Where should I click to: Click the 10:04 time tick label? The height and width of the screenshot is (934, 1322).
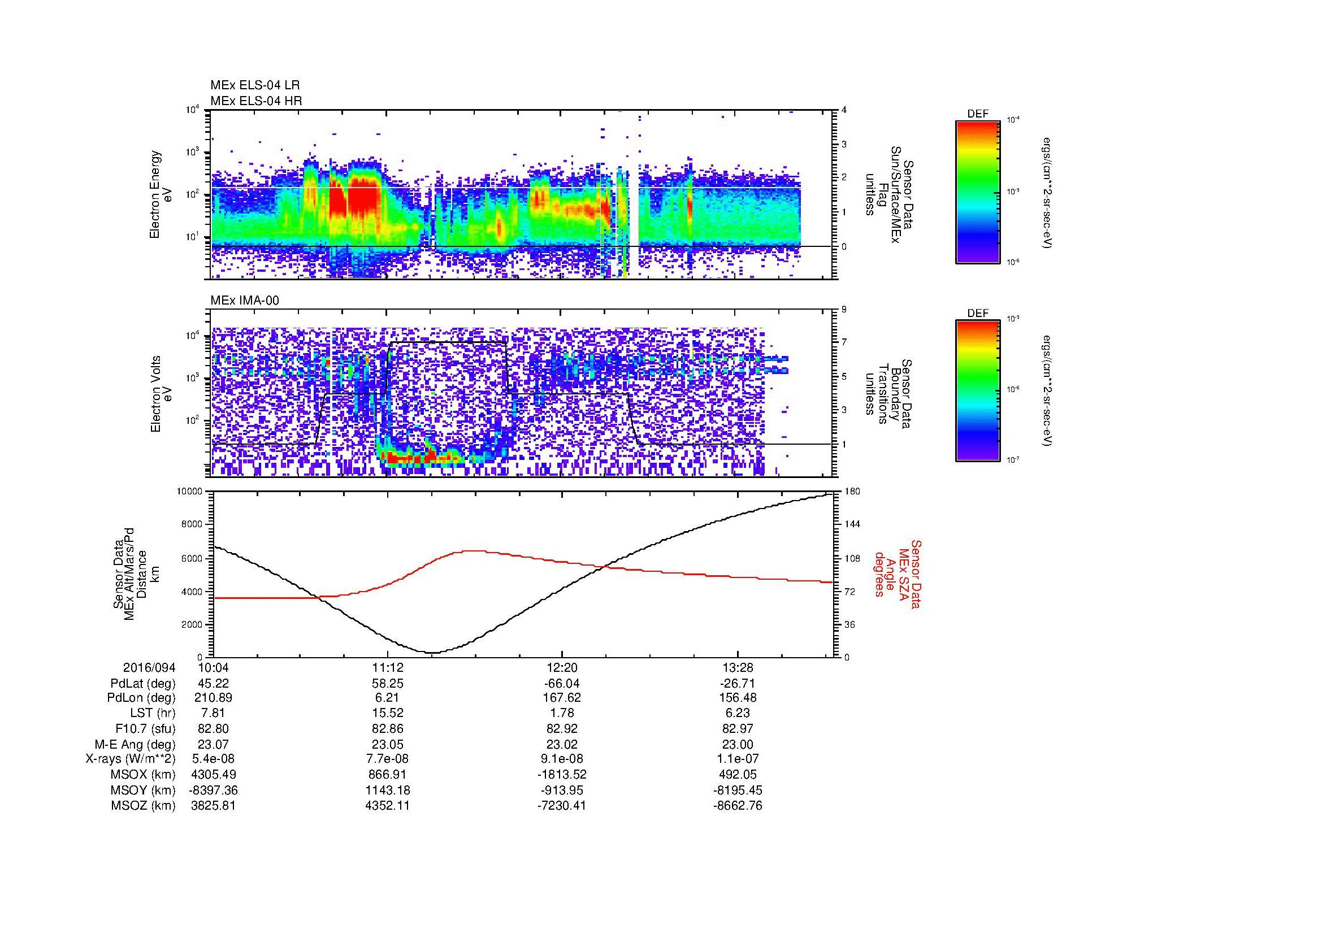[213, 668]
